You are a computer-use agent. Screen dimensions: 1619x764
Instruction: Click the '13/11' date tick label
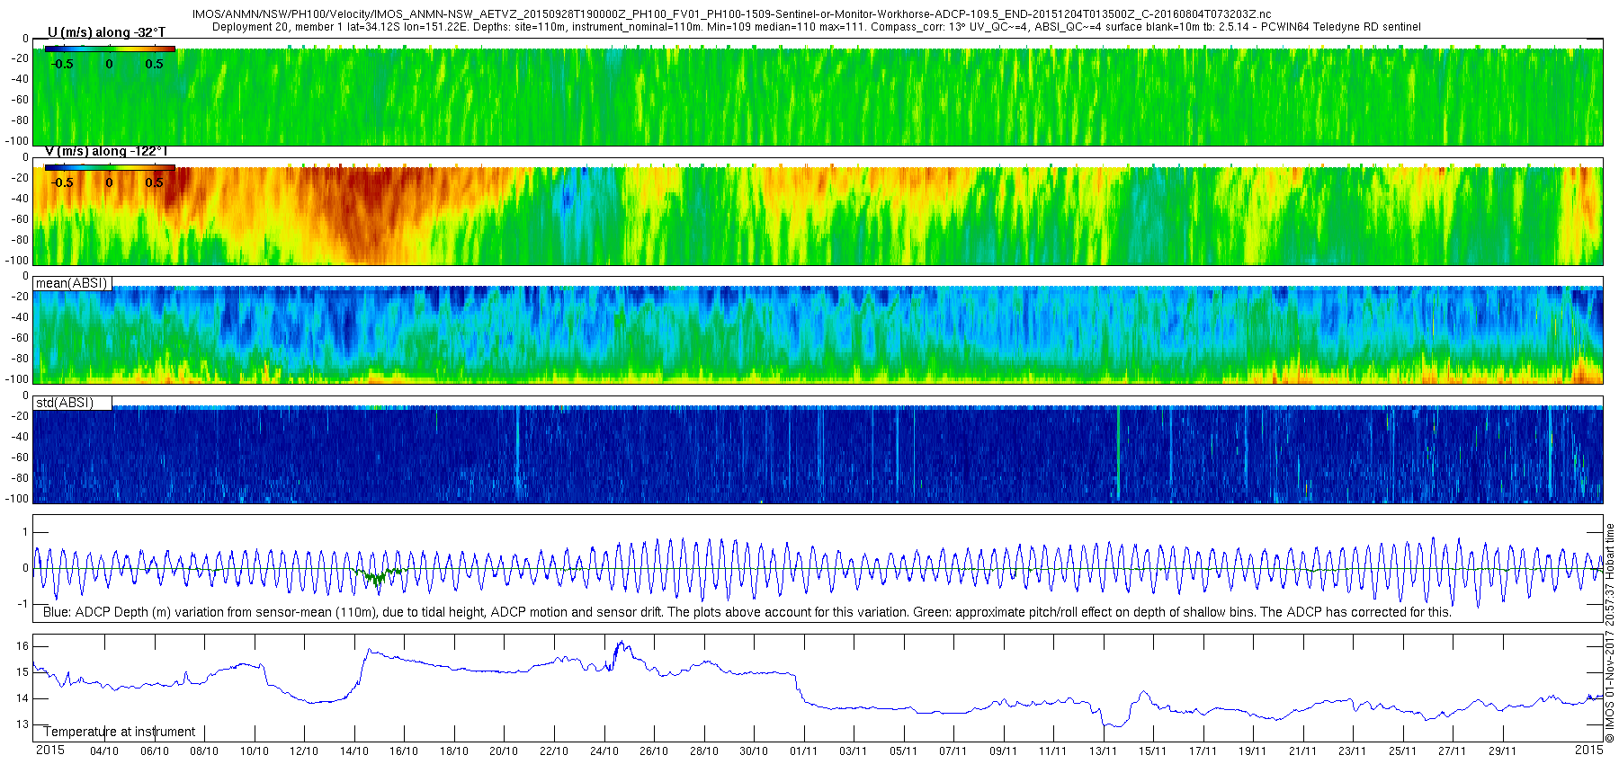click(1103, 751)
